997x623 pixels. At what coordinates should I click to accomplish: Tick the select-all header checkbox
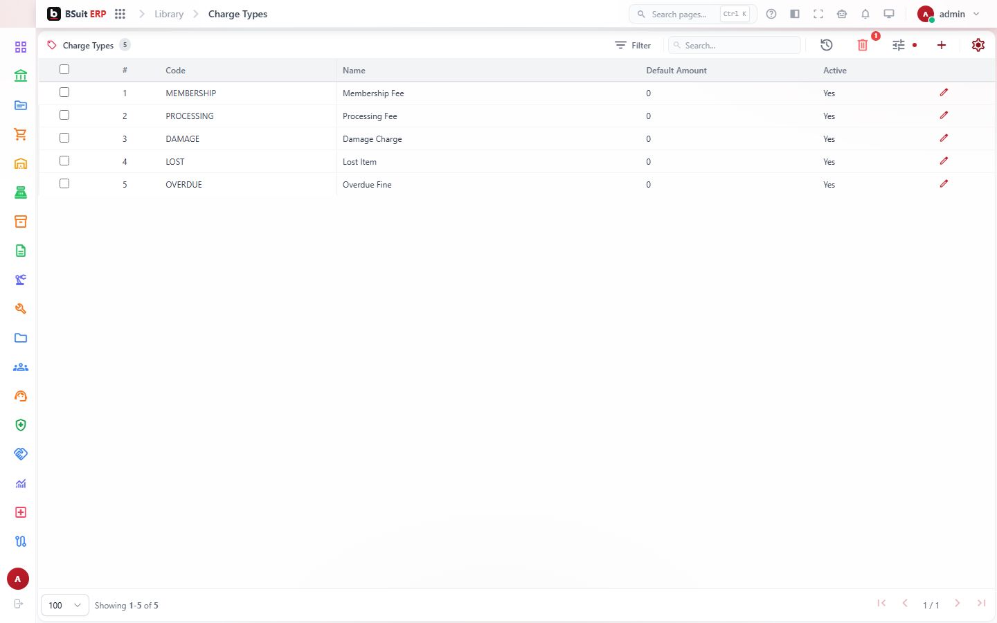64,69
